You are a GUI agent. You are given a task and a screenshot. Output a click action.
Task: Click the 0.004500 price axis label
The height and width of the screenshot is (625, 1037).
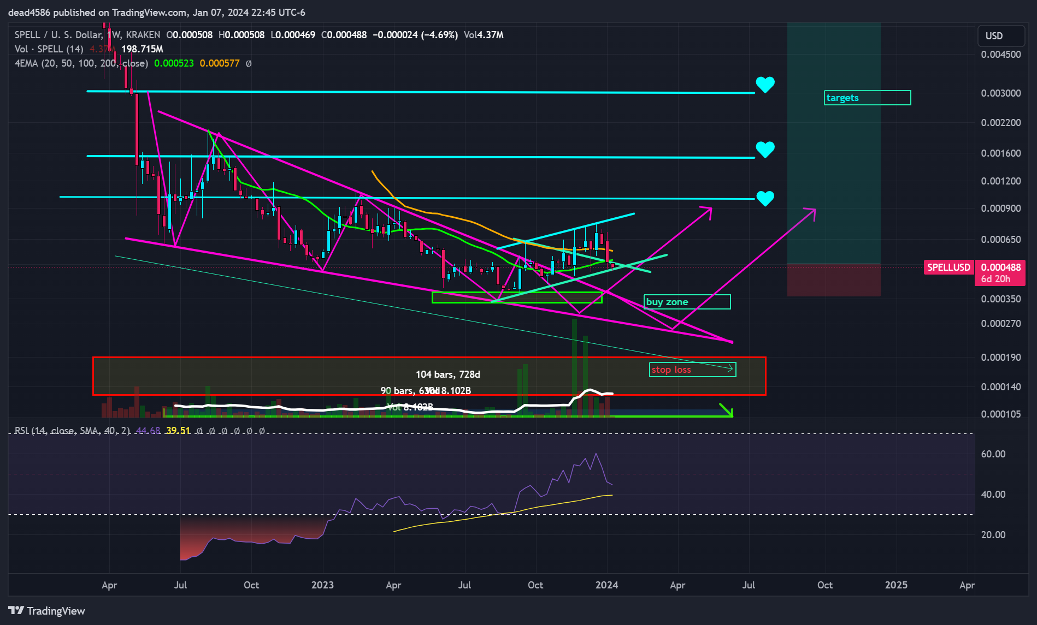1001,55
